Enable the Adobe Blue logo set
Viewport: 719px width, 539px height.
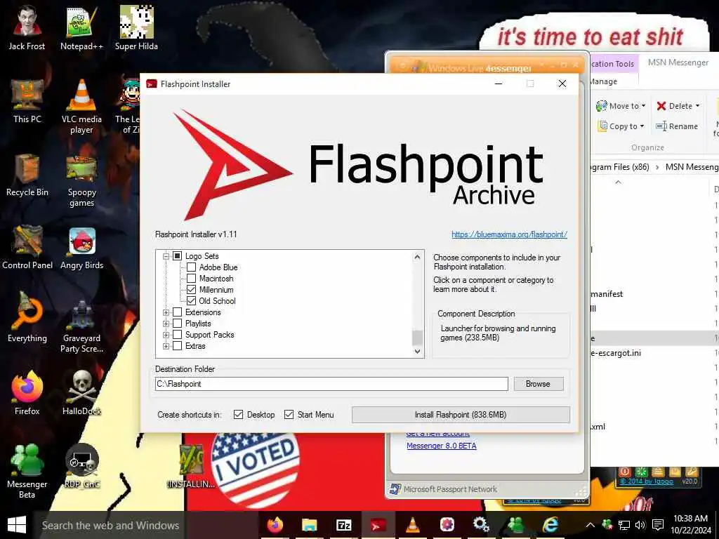[x=191, y=267]
